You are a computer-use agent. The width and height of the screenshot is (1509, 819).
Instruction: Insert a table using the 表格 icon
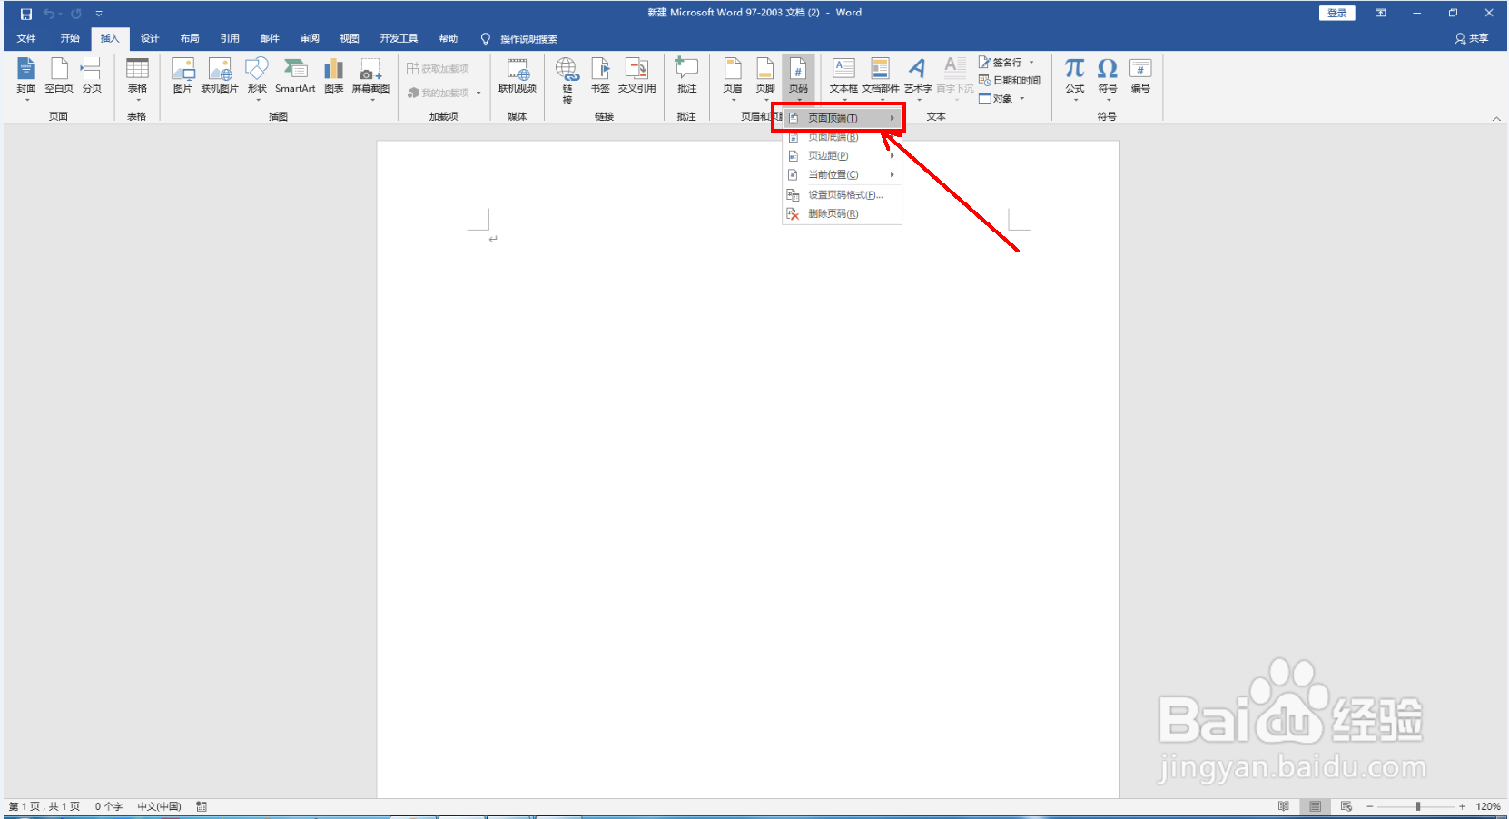click(x=137, y=73)
